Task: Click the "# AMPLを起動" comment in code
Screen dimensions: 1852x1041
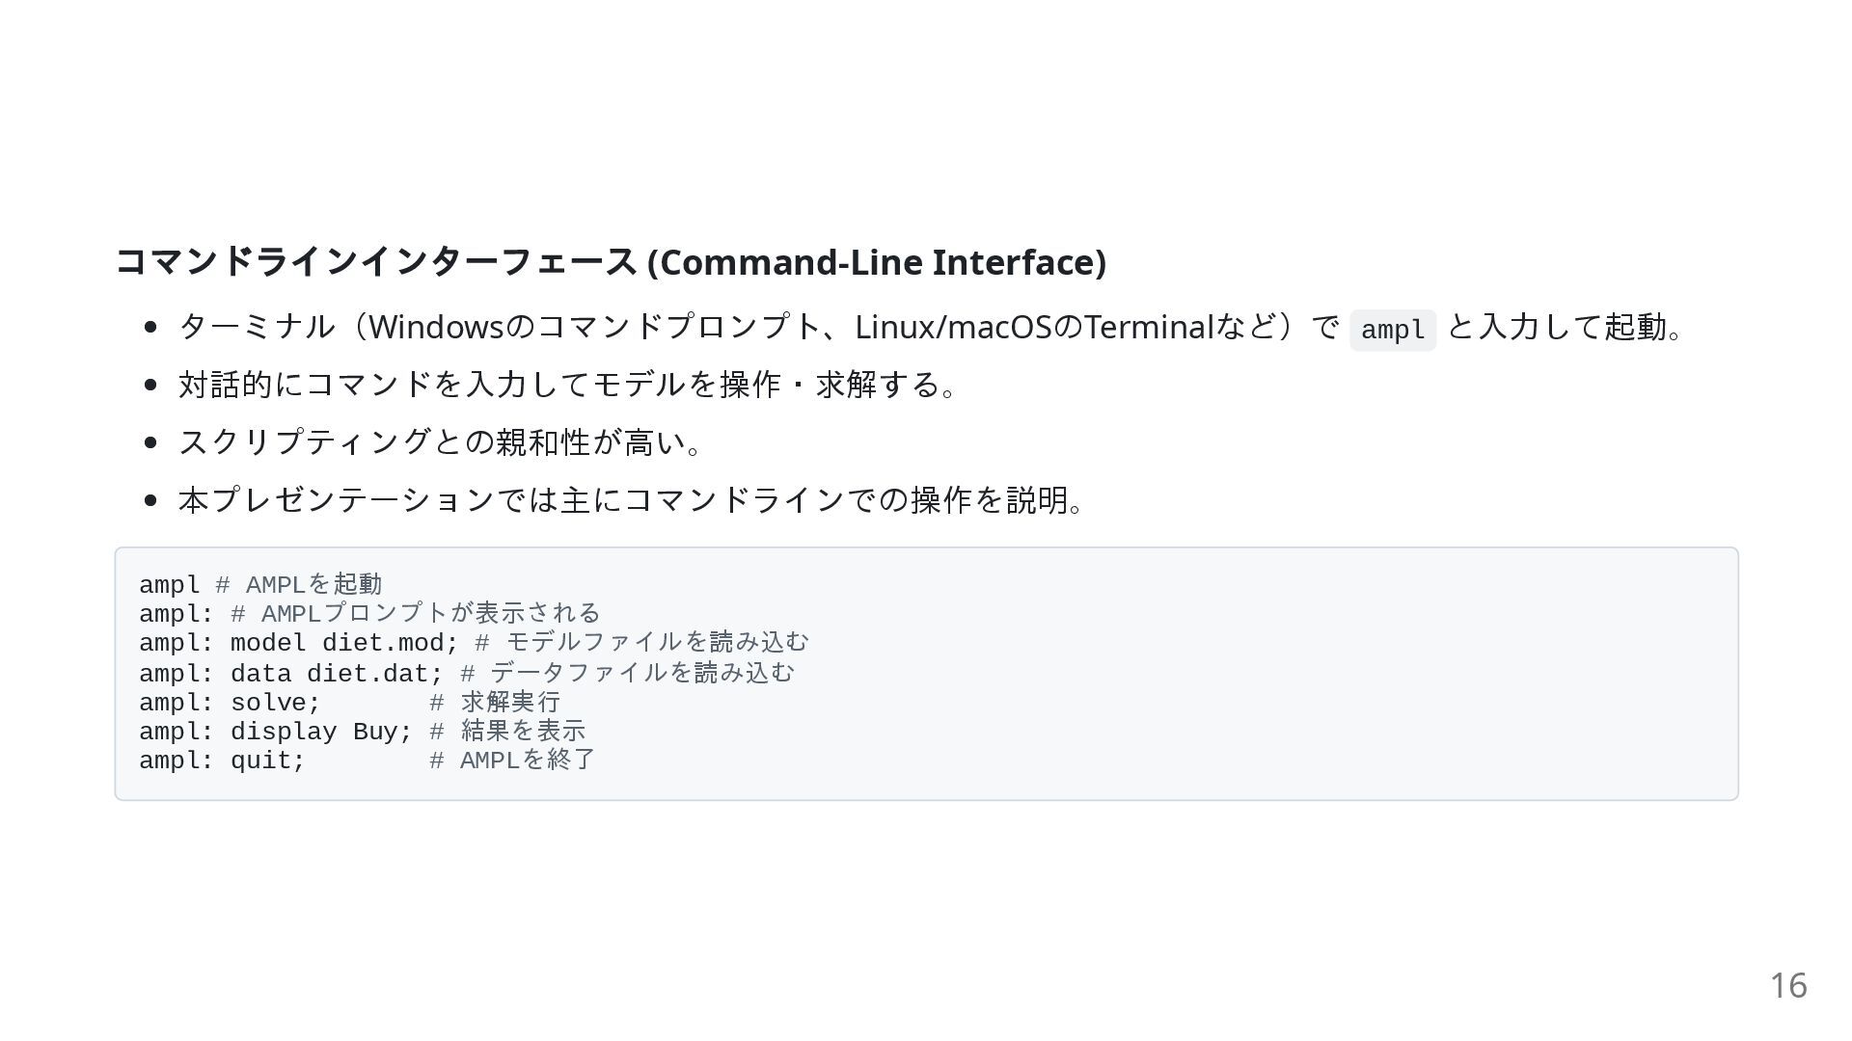Action: point(299,585)
